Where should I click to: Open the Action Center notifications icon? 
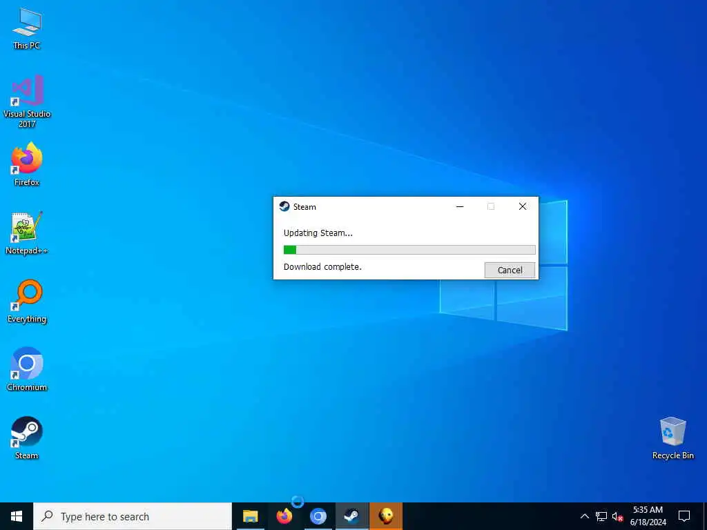click(684, 516)
